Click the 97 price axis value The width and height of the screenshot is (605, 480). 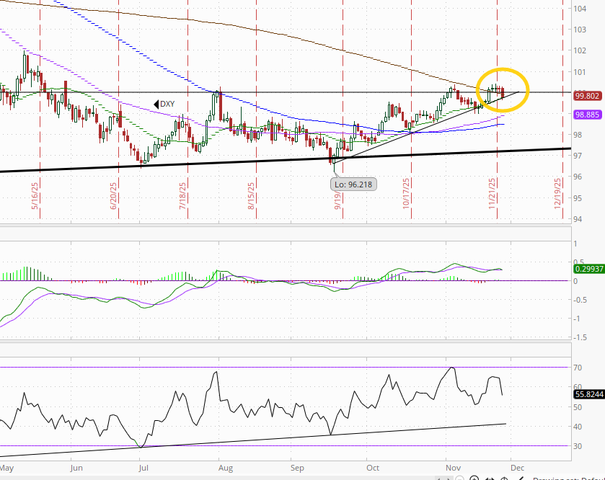(578, 156)
